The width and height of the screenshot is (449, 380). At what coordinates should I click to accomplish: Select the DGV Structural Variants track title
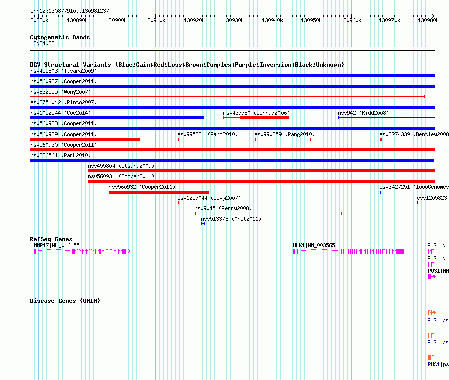pos(187,65)
